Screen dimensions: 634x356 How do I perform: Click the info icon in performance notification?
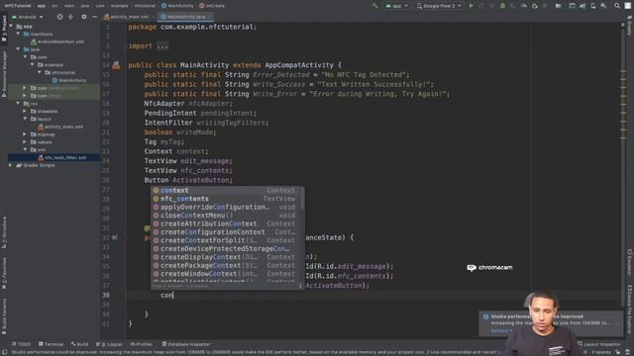pyautogui.click(x=485, y=316)
